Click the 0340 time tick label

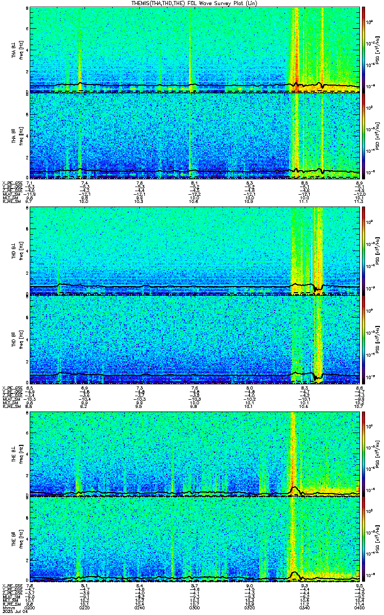point(305,607)
